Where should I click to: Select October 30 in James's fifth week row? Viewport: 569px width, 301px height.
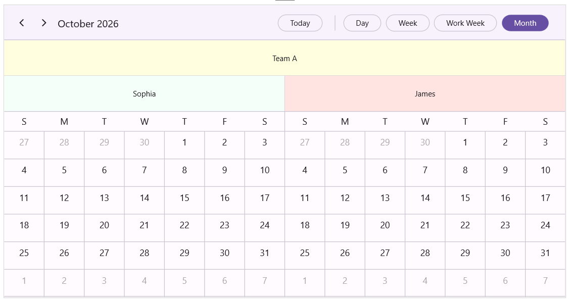click(505, 256)
